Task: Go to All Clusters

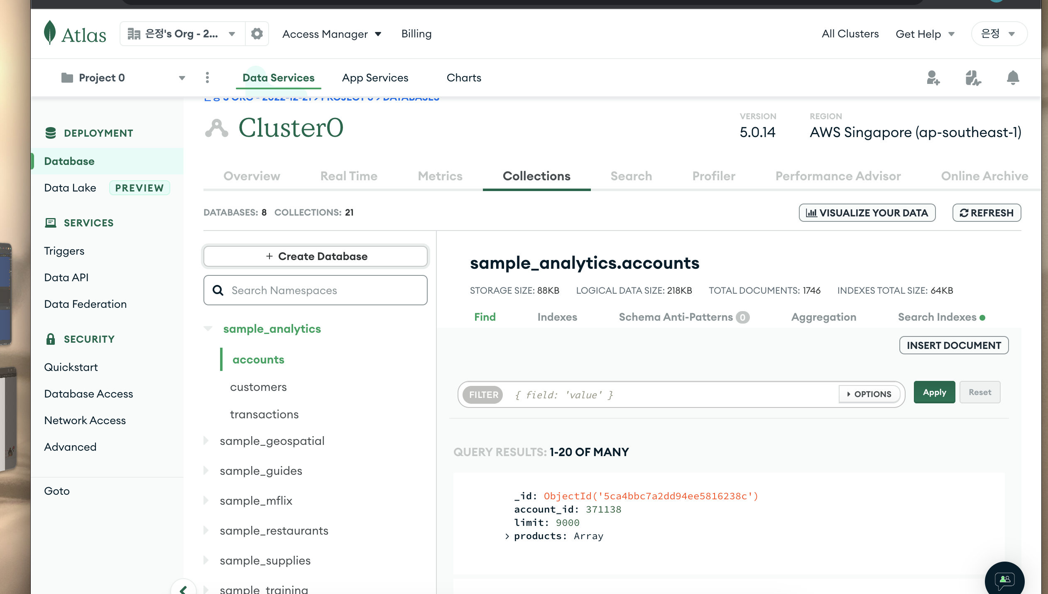Action: pyautogui.click(x=850, y=34)
